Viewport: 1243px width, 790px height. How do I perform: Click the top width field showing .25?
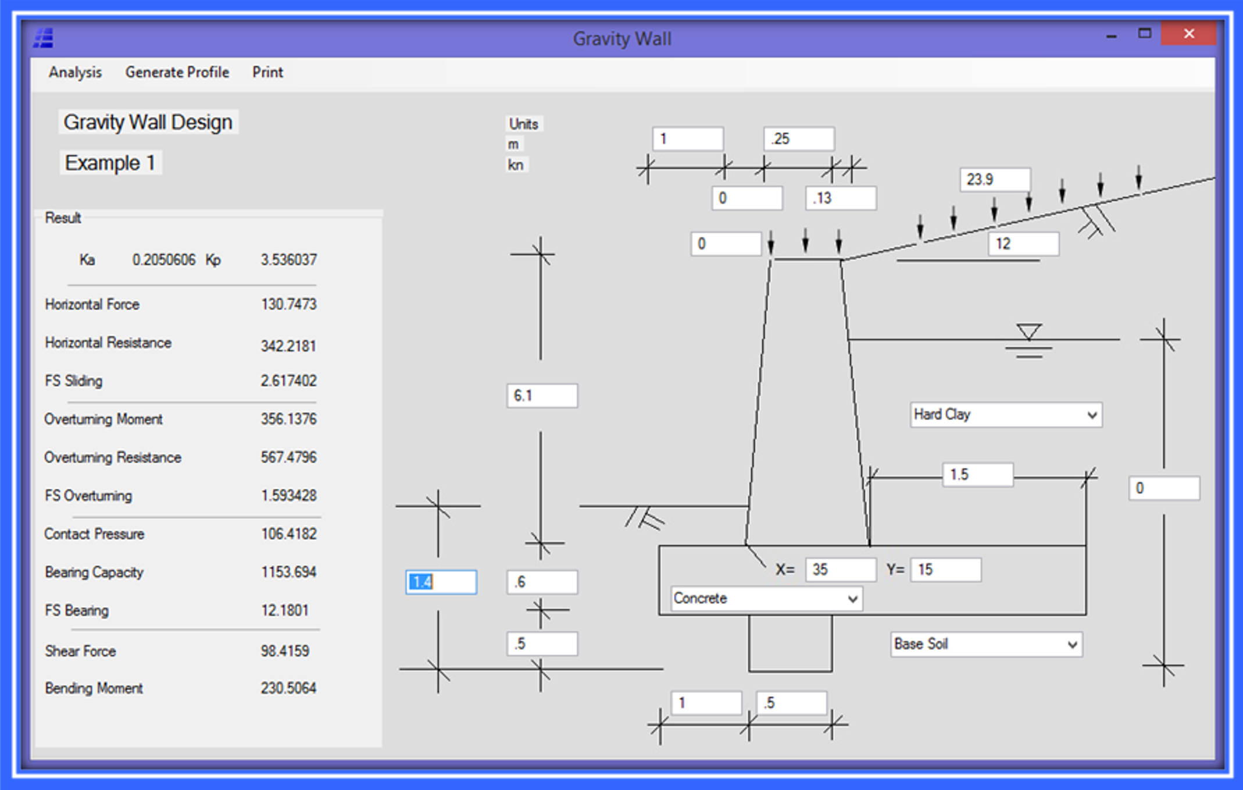[x=799, y=138]
